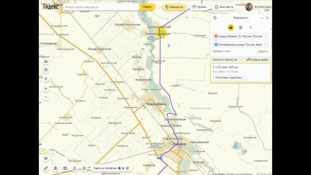Focus the map search input field

pyautogui.click(x=102, y=7)
